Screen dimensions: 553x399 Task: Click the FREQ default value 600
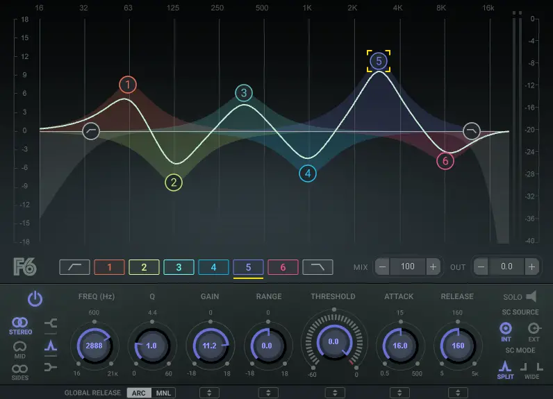[94, 313]
